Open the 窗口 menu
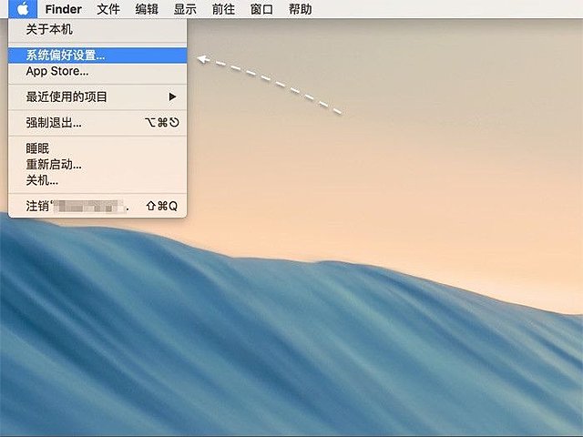This screenshot has height=437, width=583. [x=261, y=9]
